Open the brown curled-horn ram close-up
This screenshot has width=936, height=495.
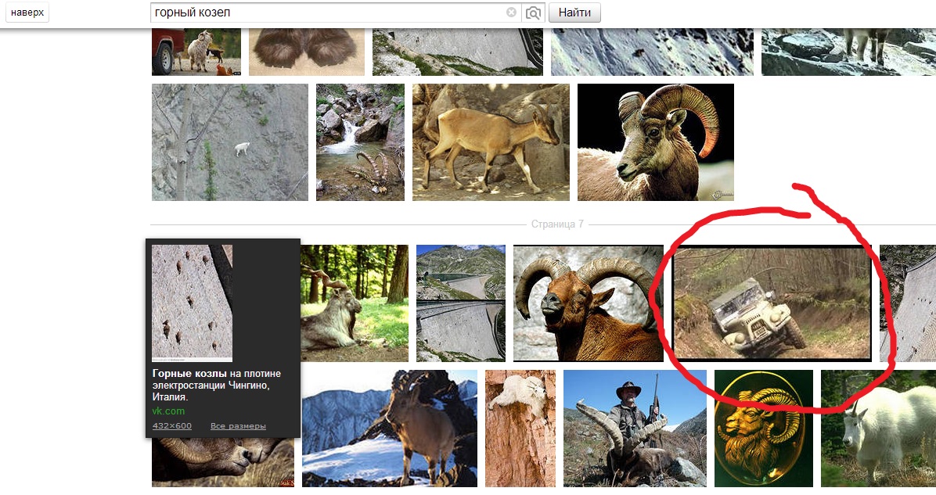(588, 303)
